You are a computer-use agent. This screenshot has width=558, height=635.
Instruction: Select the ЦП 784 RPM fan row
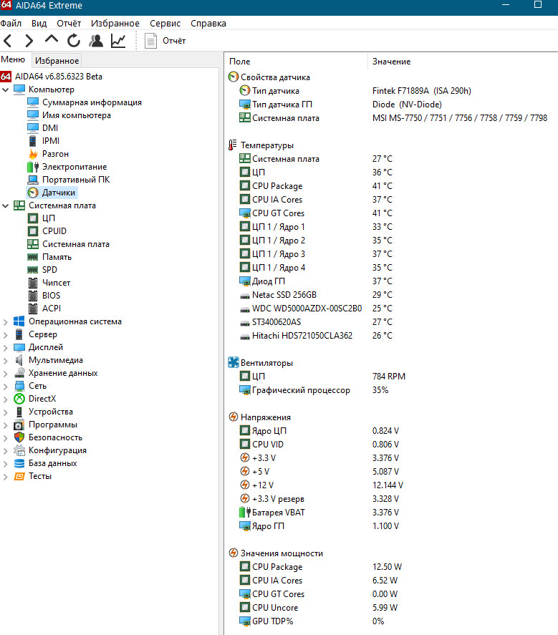390,377
